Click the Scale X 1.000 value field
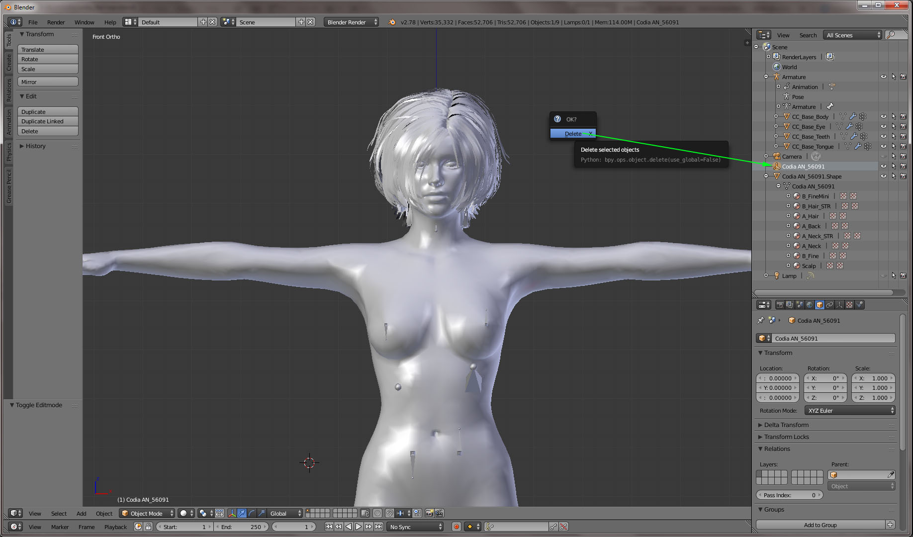The height and width of the screenshot is (537, 913). (x=874, y=378)
